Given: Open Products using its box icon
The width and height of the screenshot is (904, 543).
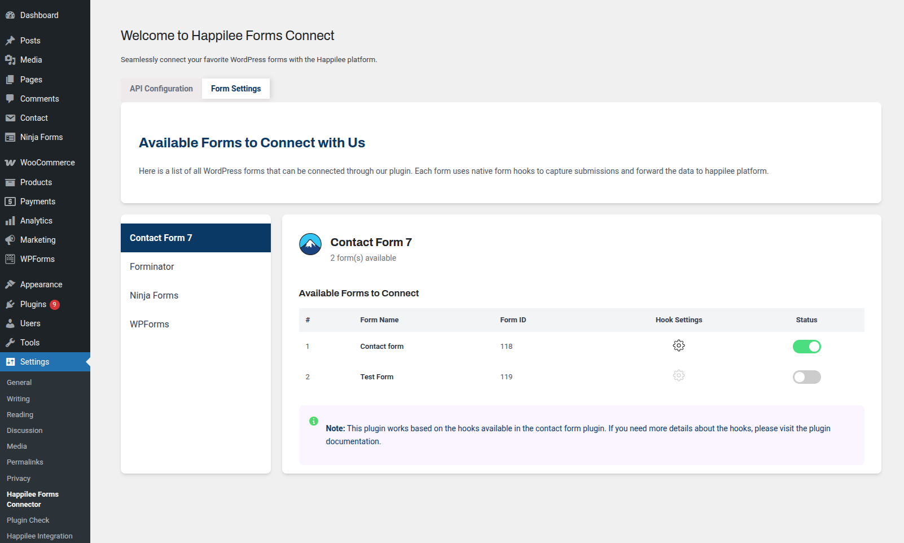Looking at the screenshot, I should (11, 182).
